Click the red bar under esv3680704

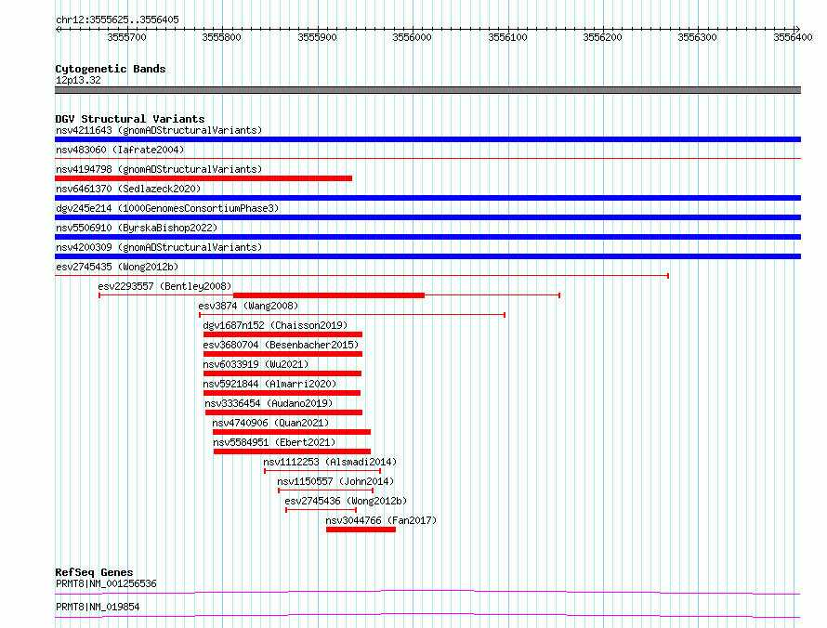click(282, 354)
